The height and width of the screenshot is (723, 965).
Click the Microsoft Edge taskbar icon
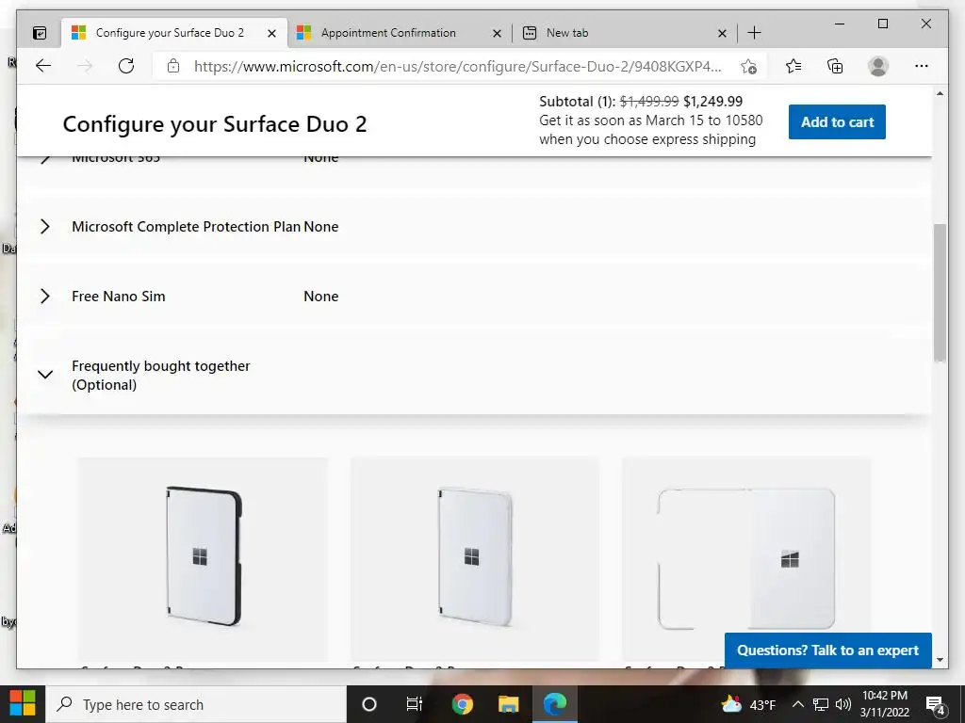click(x=554, y=704)
